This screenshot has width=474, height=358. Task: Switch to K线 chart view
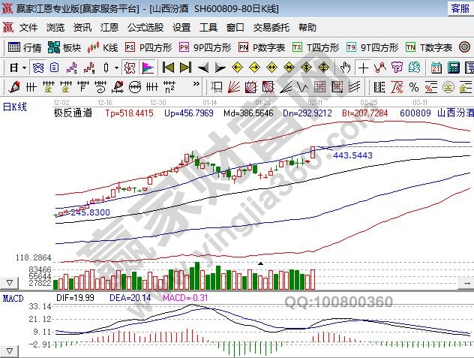[103, 47]
